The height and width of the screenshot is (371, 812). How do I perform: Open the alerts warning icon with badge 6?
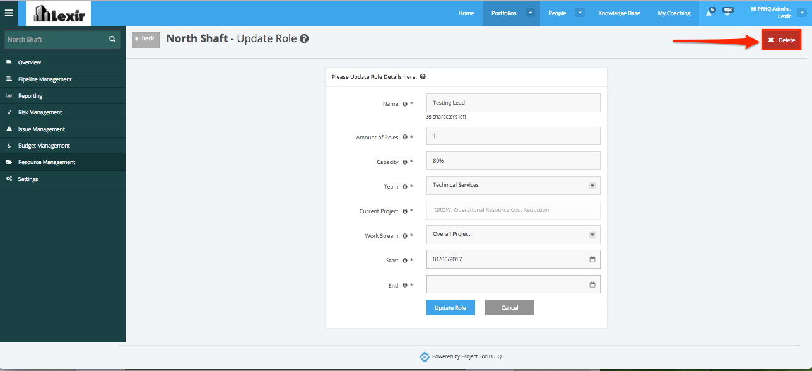[710, 12]
